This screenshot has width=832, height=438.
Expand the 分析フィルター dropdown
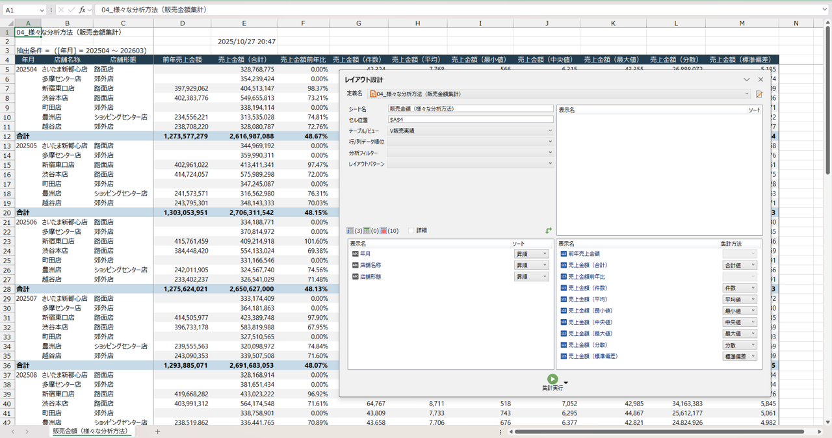(470, 153)
